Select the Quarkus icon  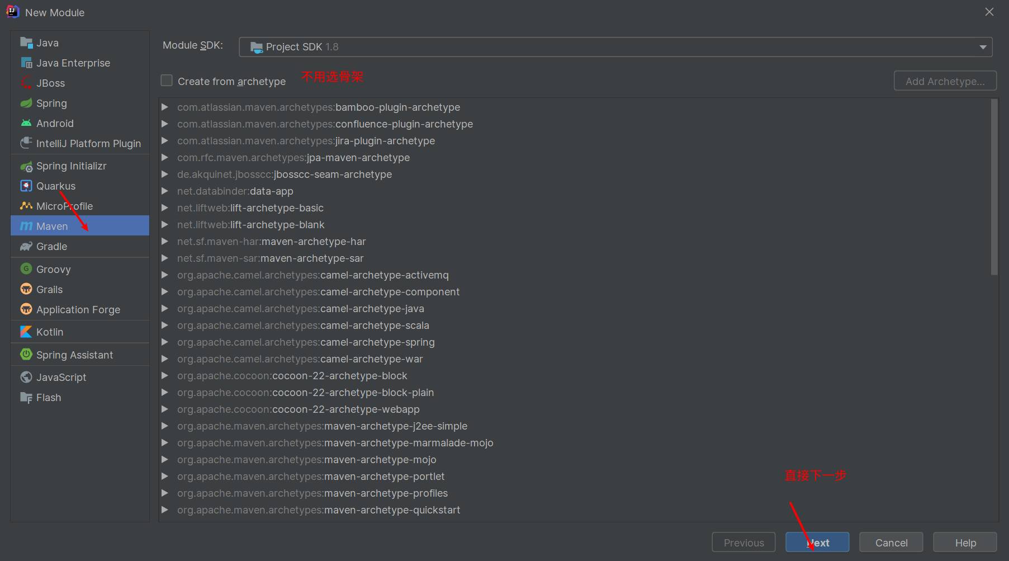pos(26,186)
